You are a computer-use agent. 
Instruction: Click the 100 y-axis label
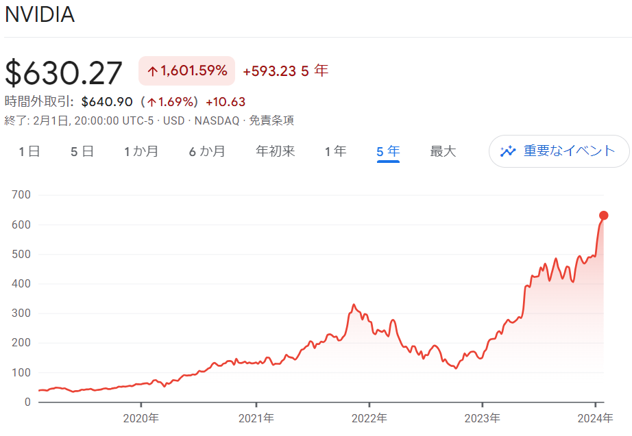[x=21, y=372]
